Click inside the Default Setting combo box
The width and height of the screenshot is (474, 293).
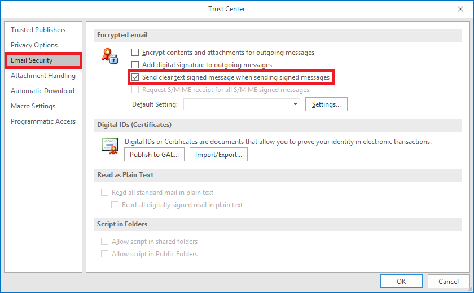pyautogui.click(x=237, y=104)
